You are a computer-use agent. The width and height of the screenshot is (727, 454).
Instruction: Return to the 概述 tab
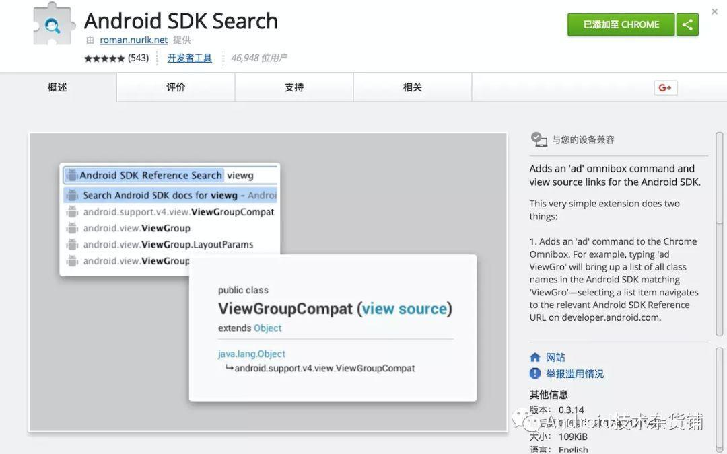57,87
